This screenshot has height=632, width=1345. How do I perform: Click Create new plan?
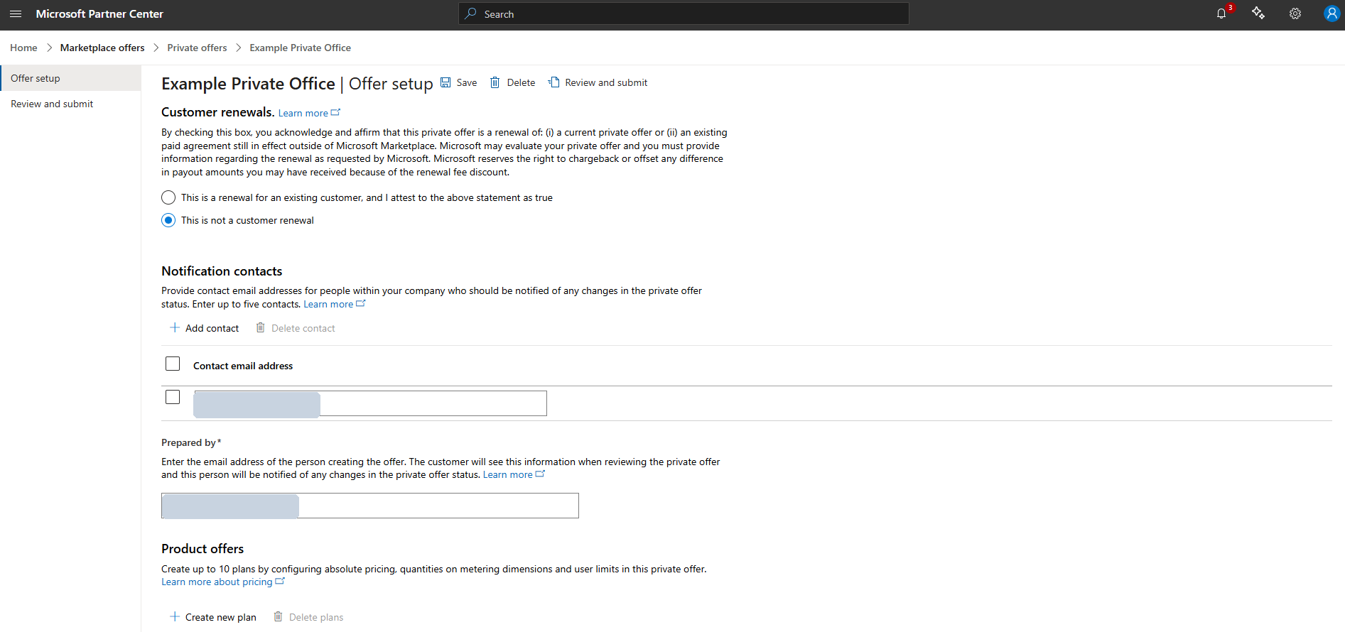pos(213,617)
